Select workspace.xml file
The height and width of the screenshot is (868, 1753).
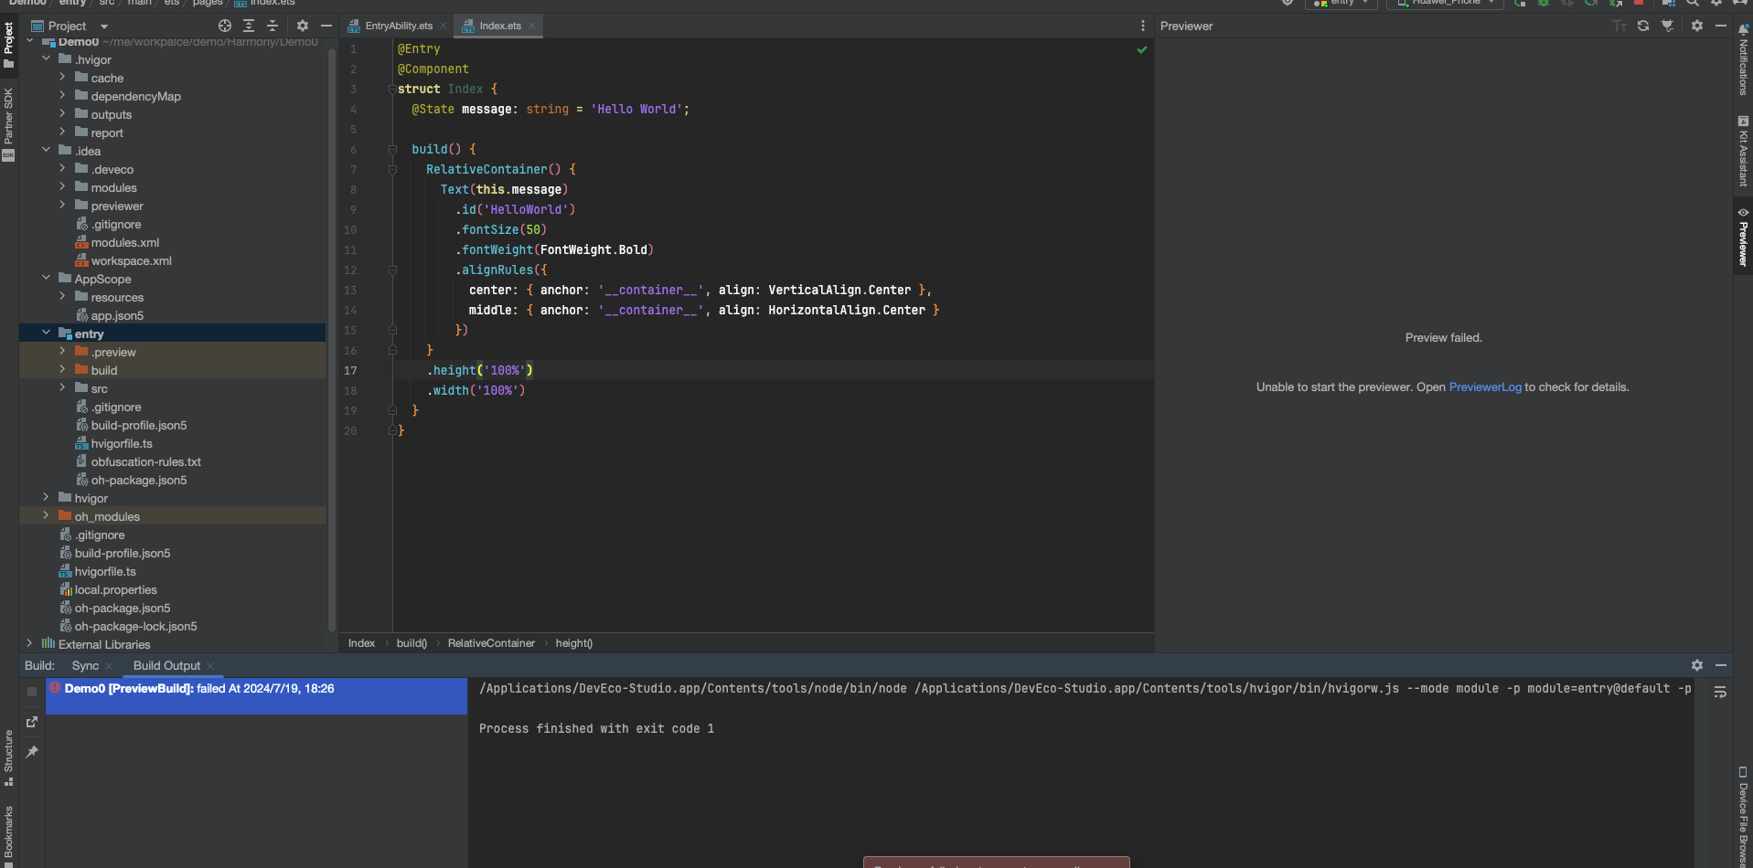point(131,261)
